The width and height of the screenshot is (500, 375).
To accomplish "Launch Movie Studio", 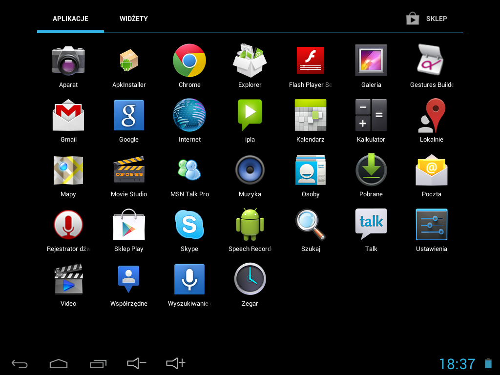I will [129, 169].
